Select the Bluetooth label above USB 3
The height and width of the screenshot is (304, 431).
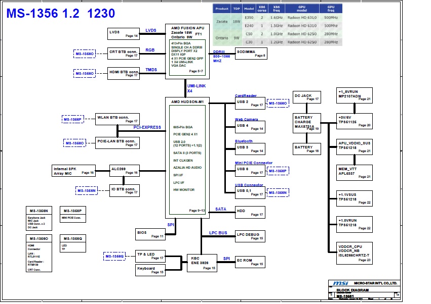click(244, 141)
